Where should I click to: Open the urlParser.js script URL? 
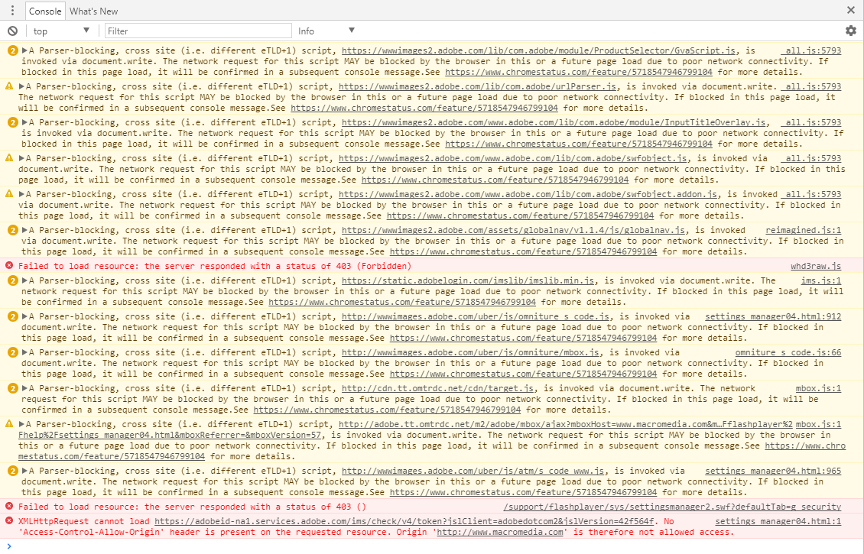point(477,86)
